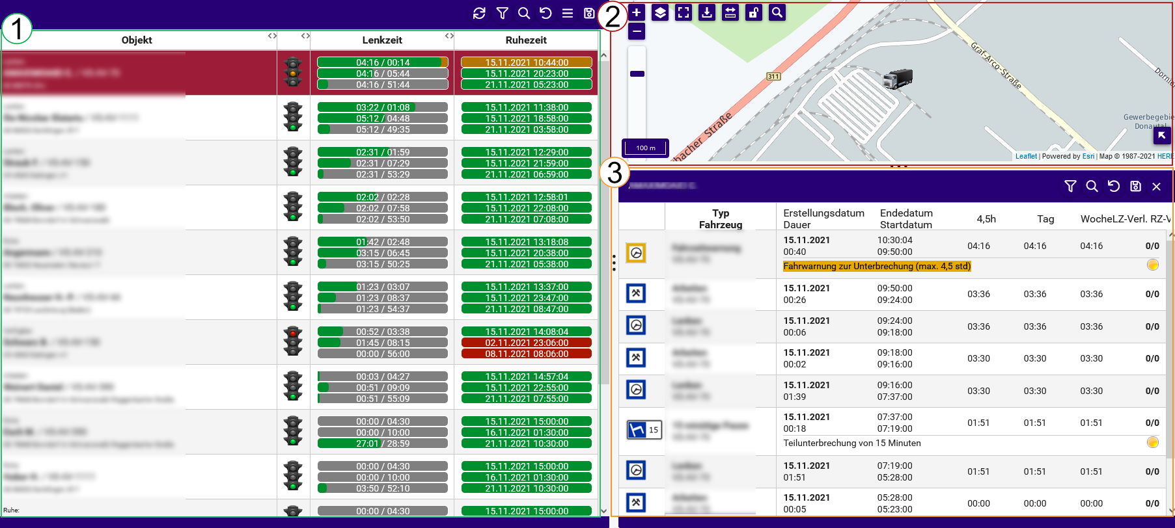This screenshot has height=528, width=1175.
Task: Open the Esri attribution link
Action: [x=1088, y=156]
